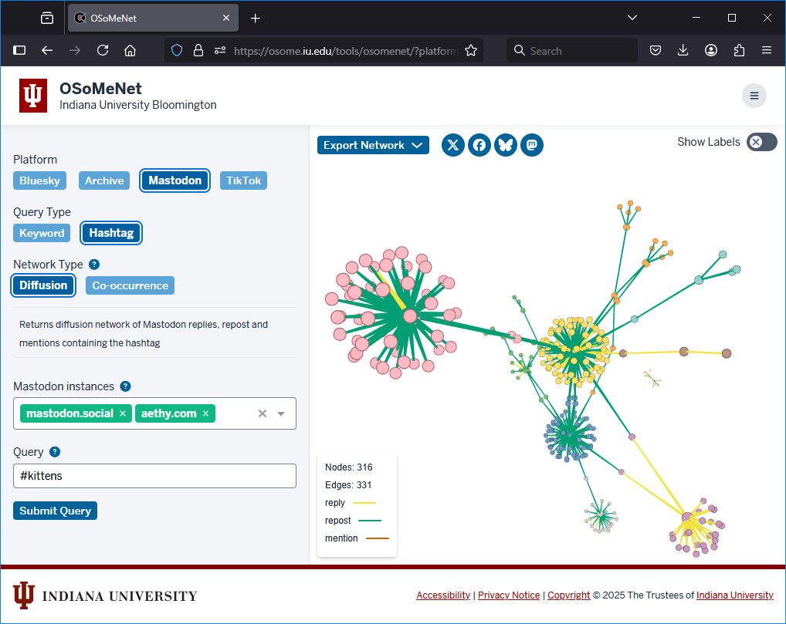The image size is (786, 624).
Task: Select Bluesky platform
Action: (39, 180)
